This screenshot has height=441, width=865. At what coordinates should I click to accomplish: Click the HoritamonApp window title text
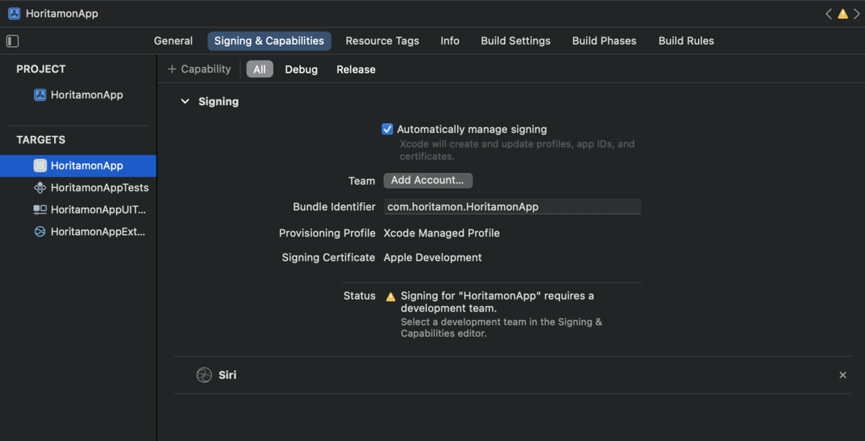62,14
